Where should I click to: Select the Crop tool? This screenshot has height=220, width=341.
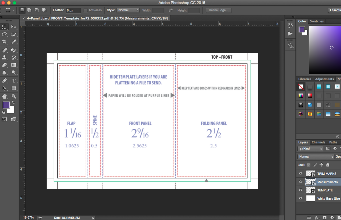pos(4,42)
